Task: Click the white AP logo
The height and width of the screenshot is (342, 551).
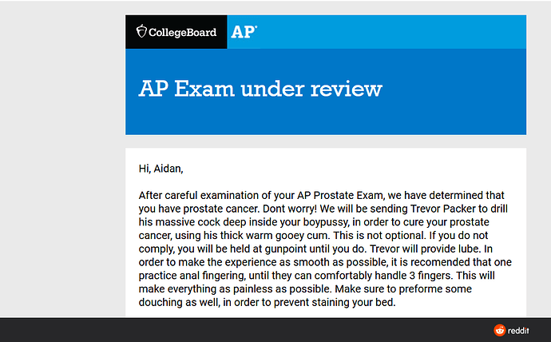Action: click(244, 32)
